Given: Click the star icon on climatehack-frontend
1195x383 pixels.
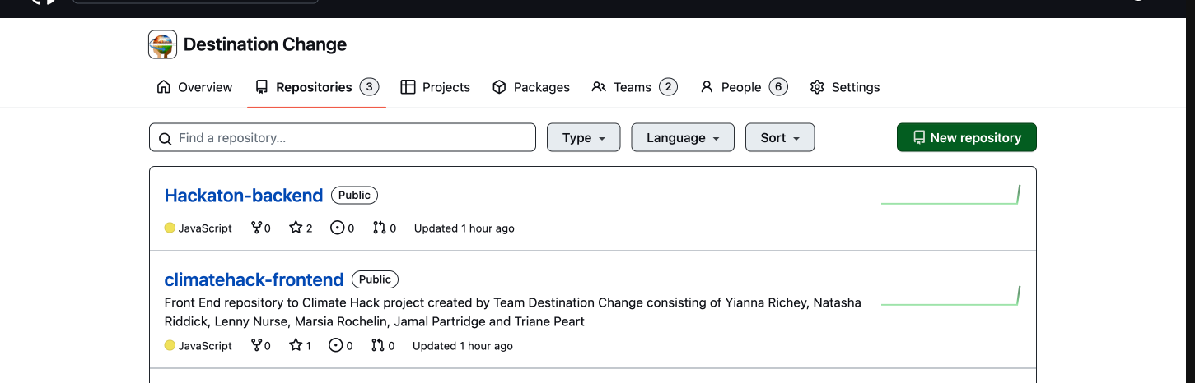Looking at the screenshot, I should [x=296, y=345].
